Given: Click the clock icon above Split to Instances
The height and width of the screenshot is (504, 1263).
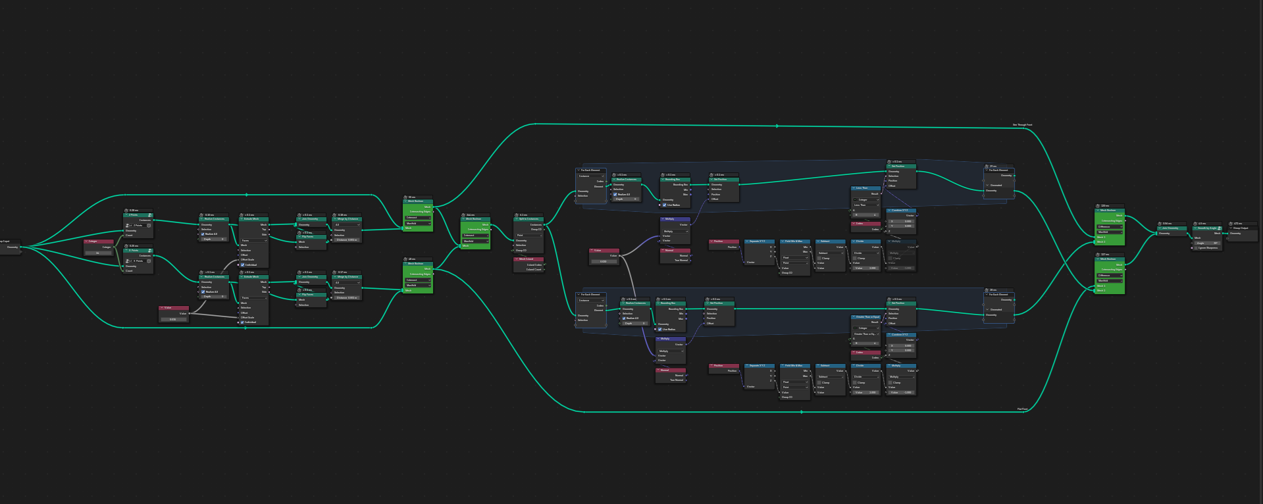Looking at the screenshot, I should pos(517,214).
